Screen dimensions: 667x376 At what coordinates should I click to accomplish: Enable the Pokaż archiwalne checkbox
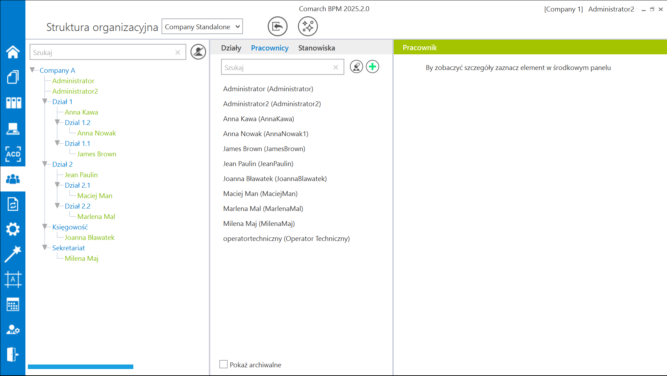click(223, 364)
